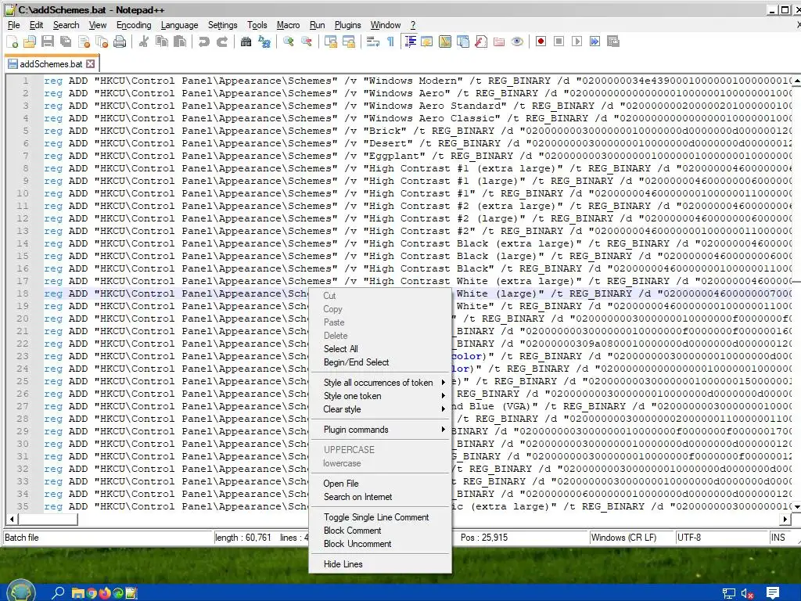The image size is (801, 601).
Task: Click Run Macro Multiple Times icon
Action: pos(595,42)
